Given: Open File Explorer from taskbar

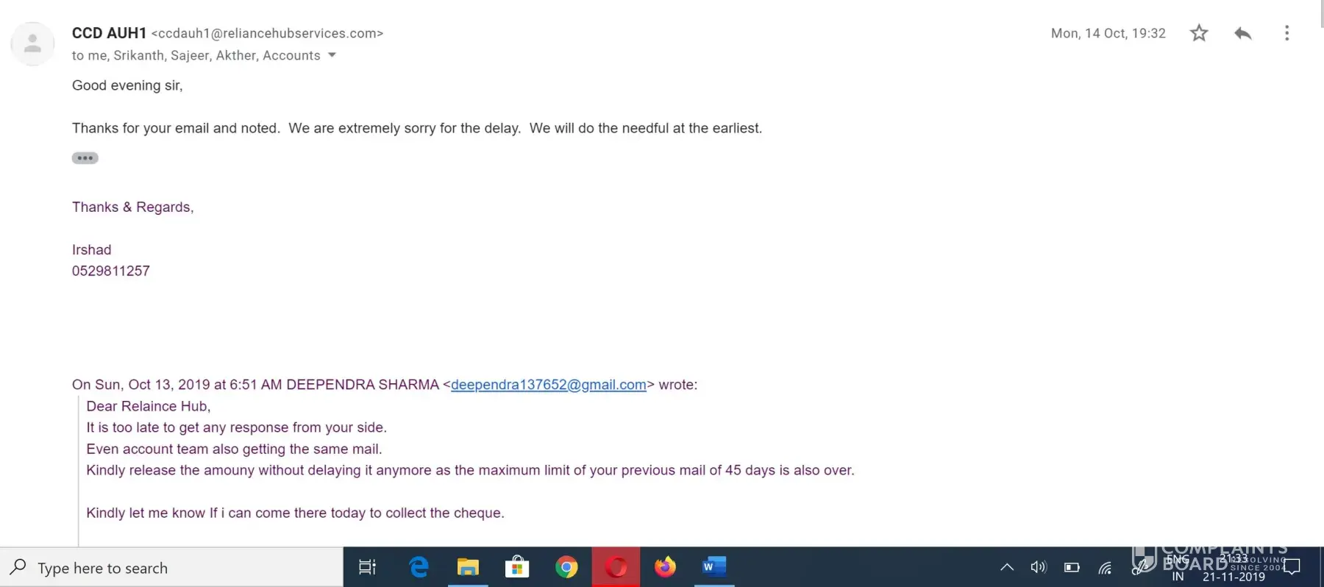Looking at the screenshot, I should coord(468,567).
